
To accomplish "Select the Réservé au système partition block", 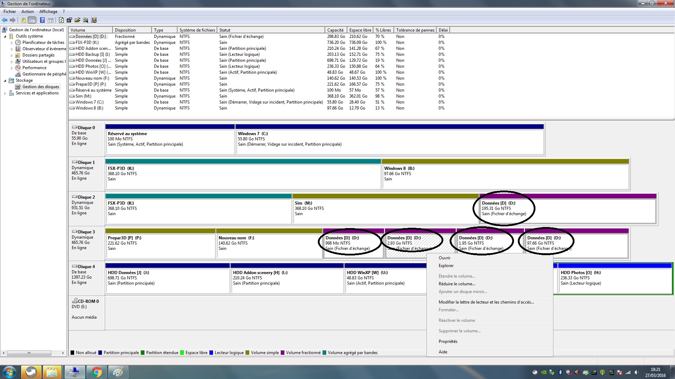I will (170, 139).
